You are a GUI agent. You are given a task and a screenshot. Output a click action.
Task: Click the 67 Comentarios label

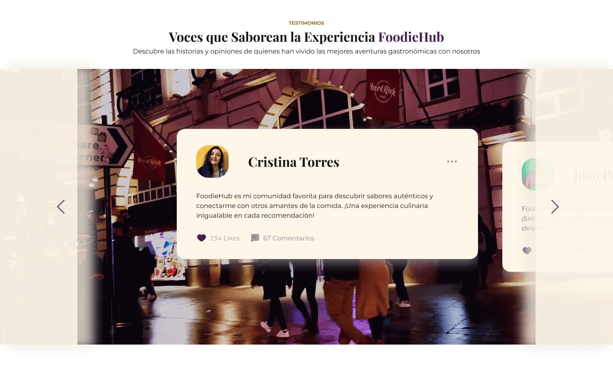click(x=289, y=238)
